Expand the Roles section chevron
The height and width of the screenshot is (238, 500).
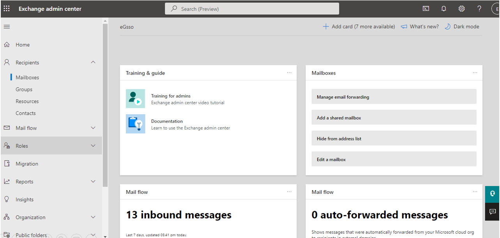coord(93,145)
